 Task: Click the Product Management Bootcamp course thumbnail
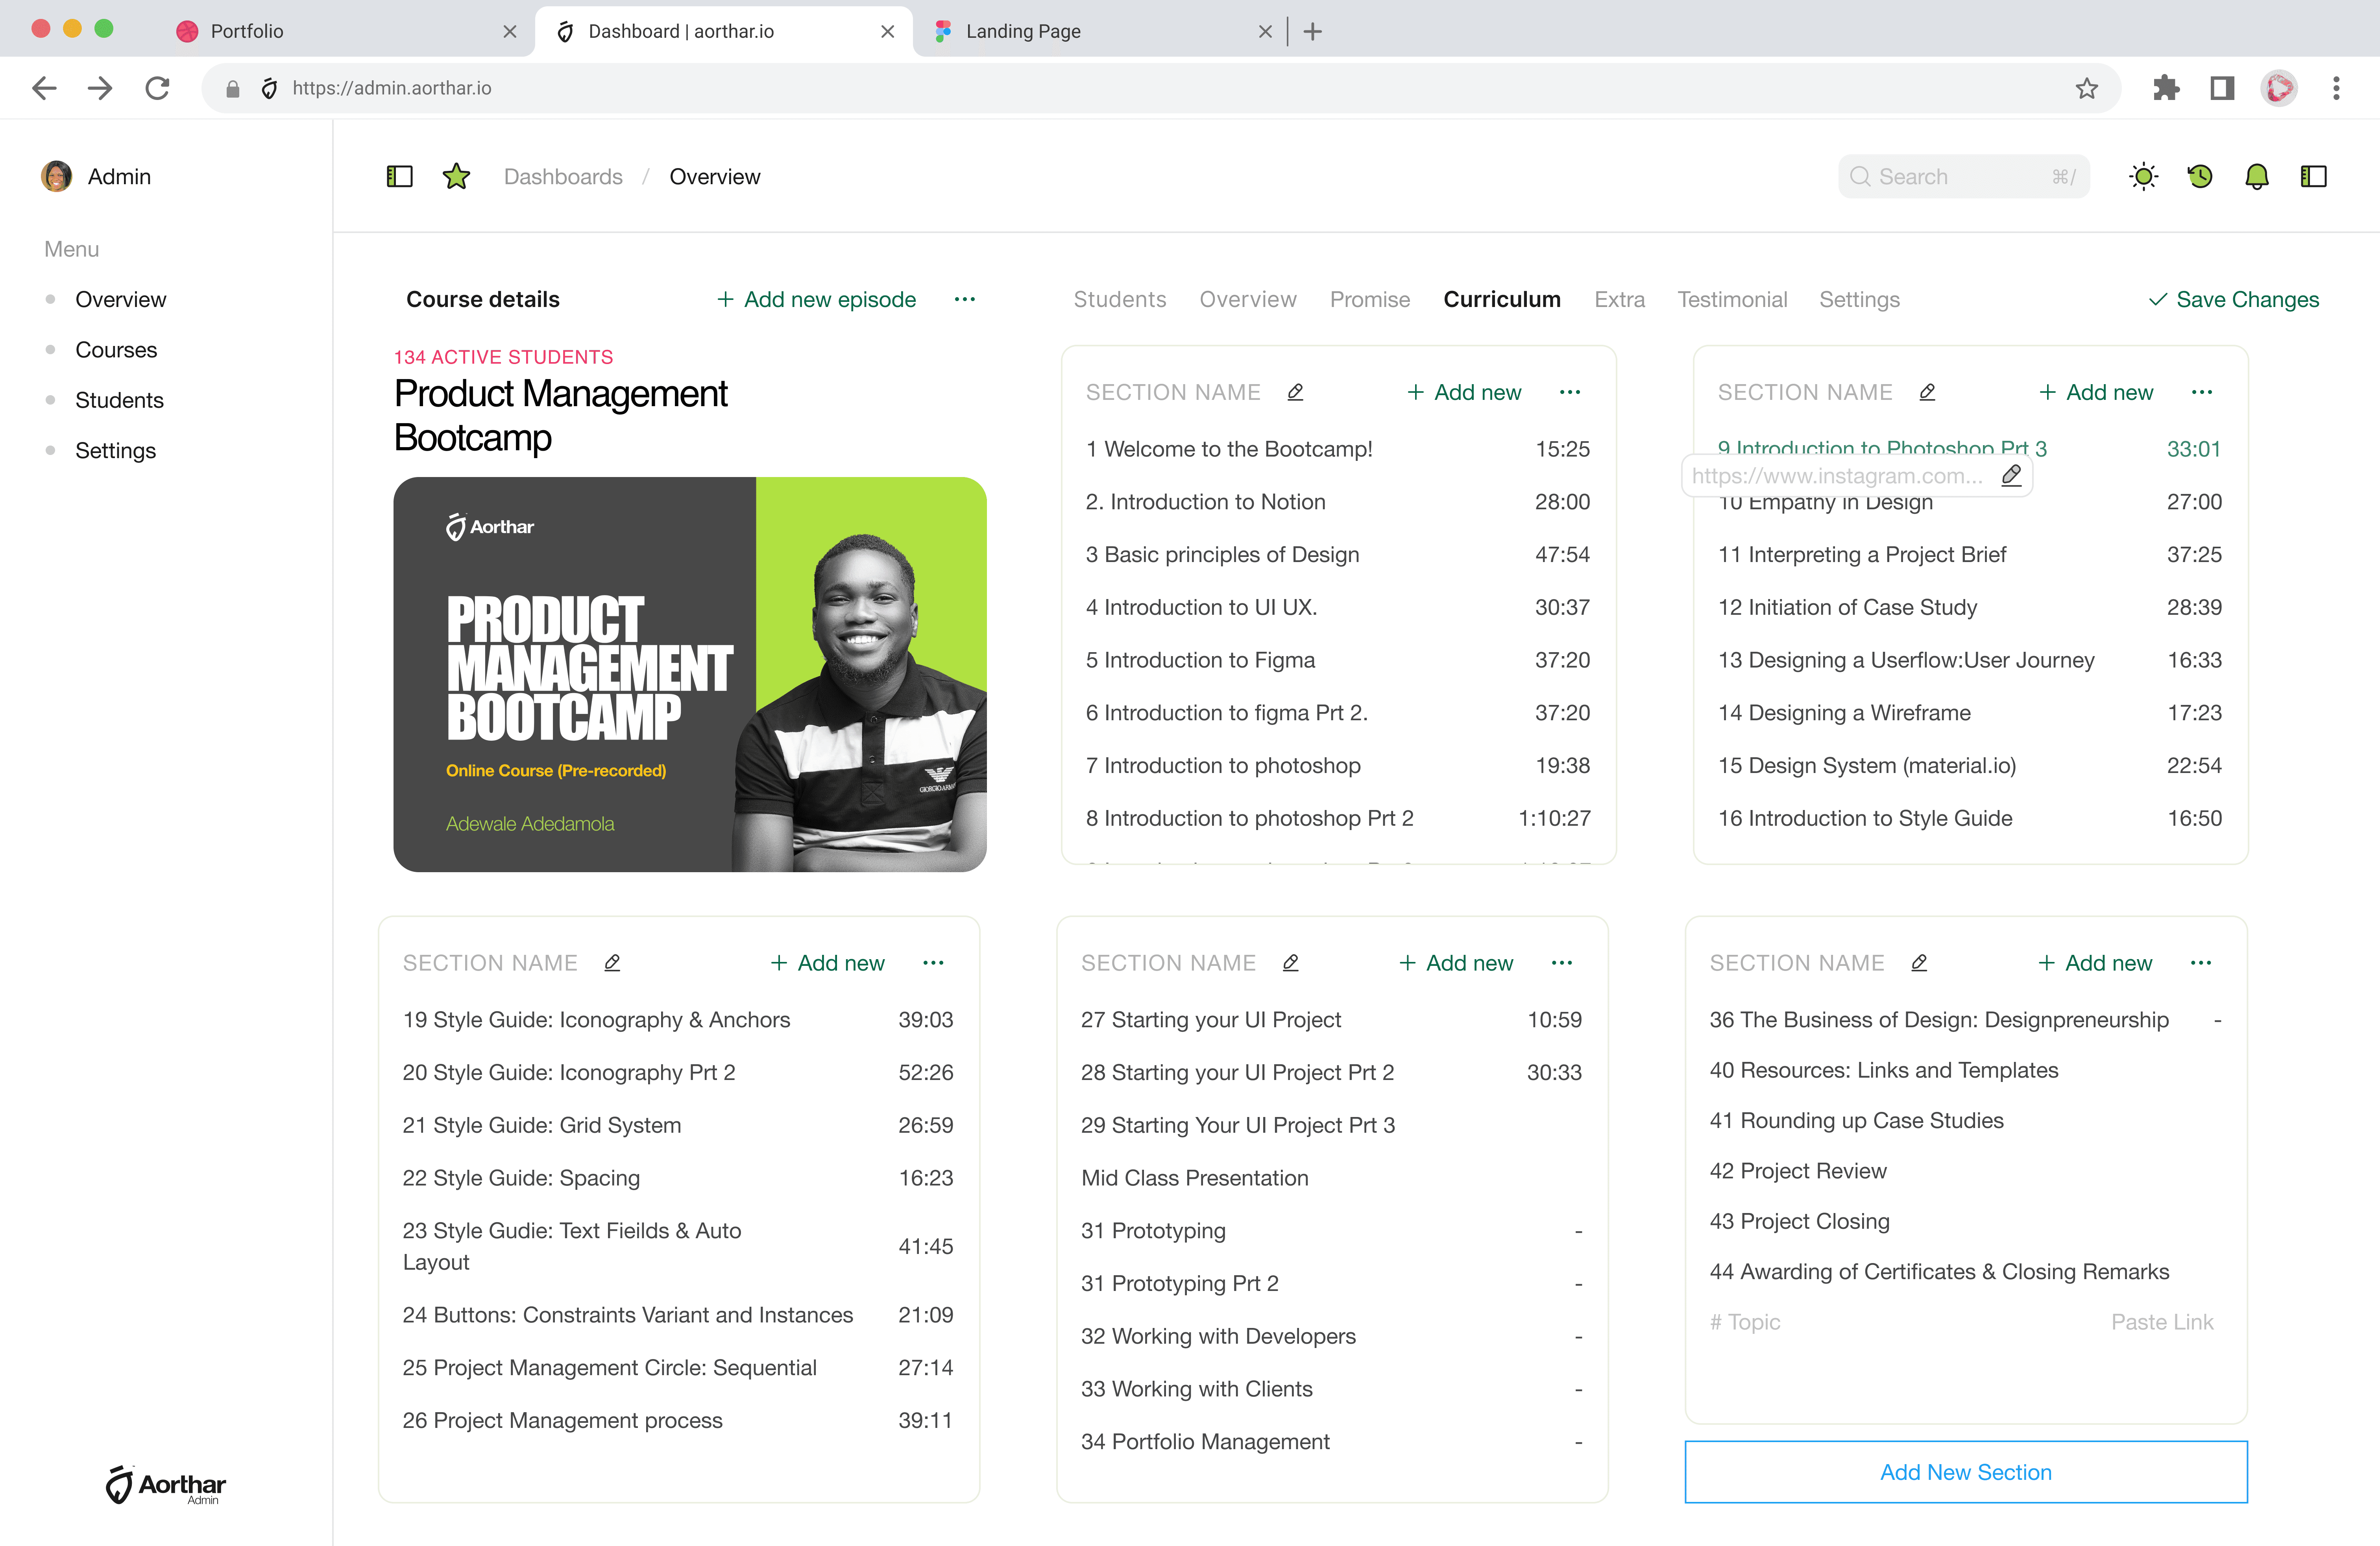(x=690, y=674)
